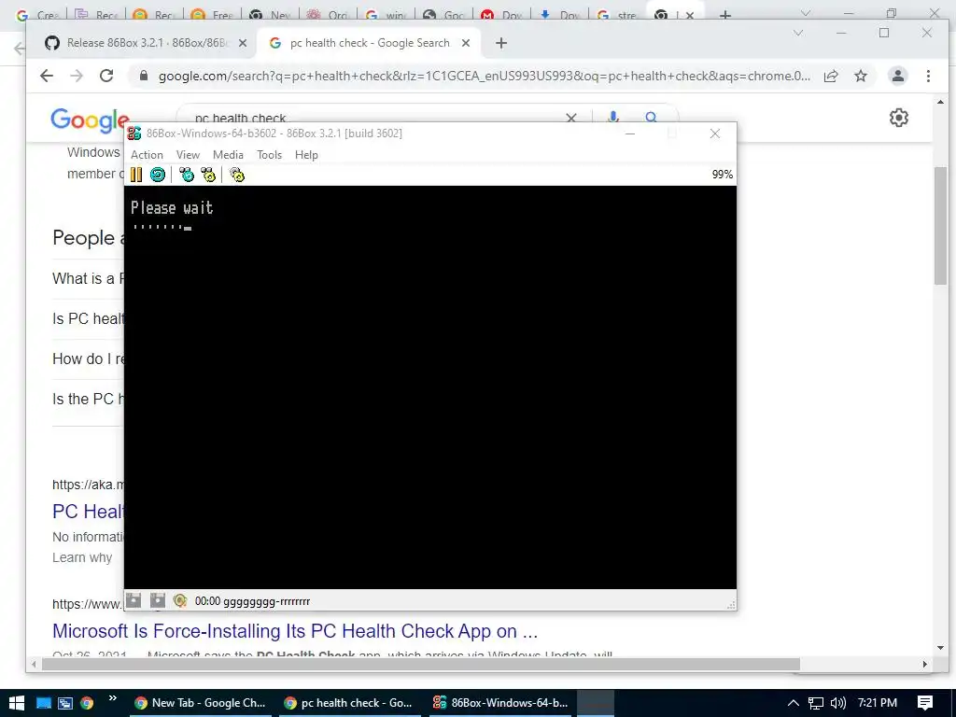Screen dimensions: 956x717
Task: Open the Tools menu in 86Box
Action: 269,155
